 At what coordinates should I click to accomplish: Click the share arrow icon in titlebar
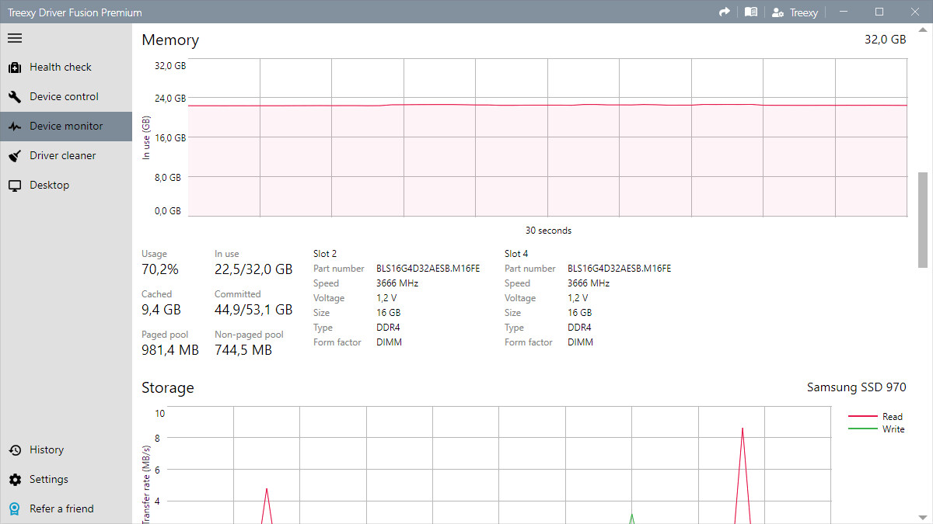(724, 12)
